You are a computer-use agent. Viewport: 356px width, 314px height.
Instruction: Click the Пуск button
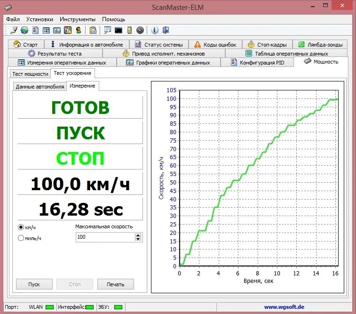(34, 284)
